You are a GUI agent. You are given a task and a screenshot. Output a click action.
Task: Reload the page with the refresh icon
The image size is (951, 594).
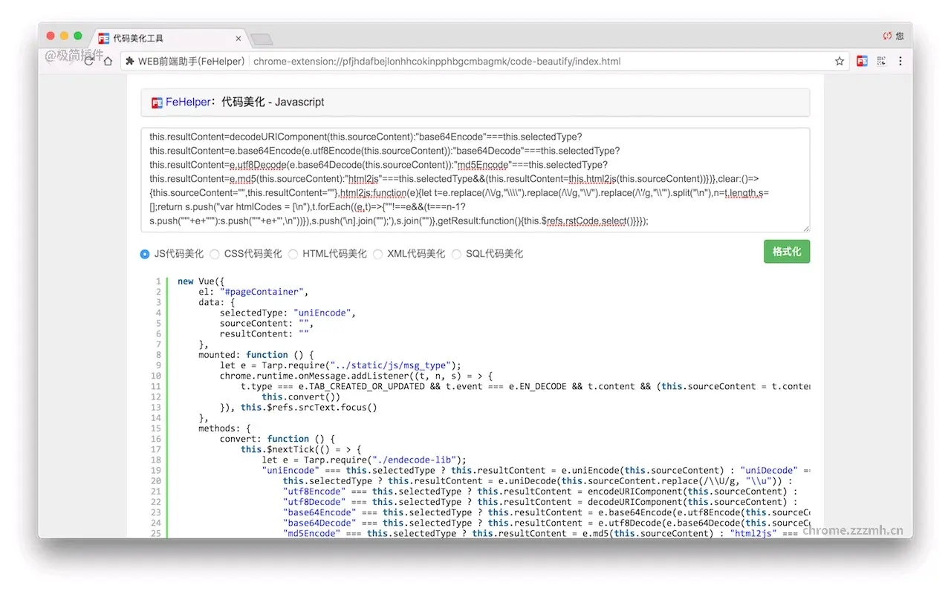89,61
